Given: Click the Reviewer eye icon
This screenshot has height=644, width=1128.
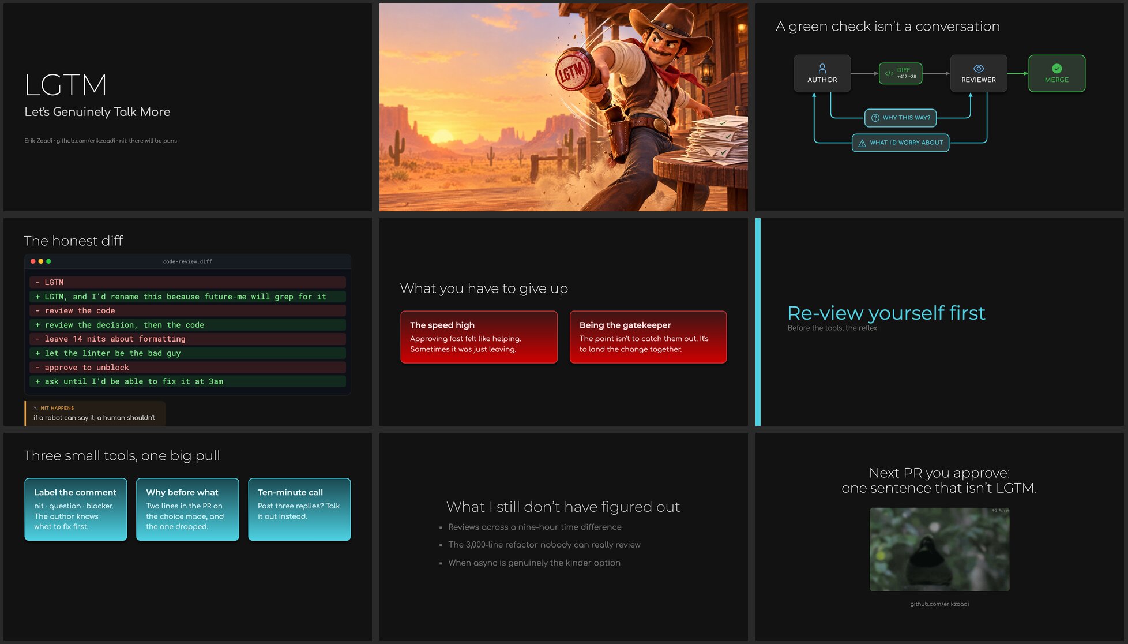Looking at the screenshot, I should pyautogui.click(x=978, y=69).
